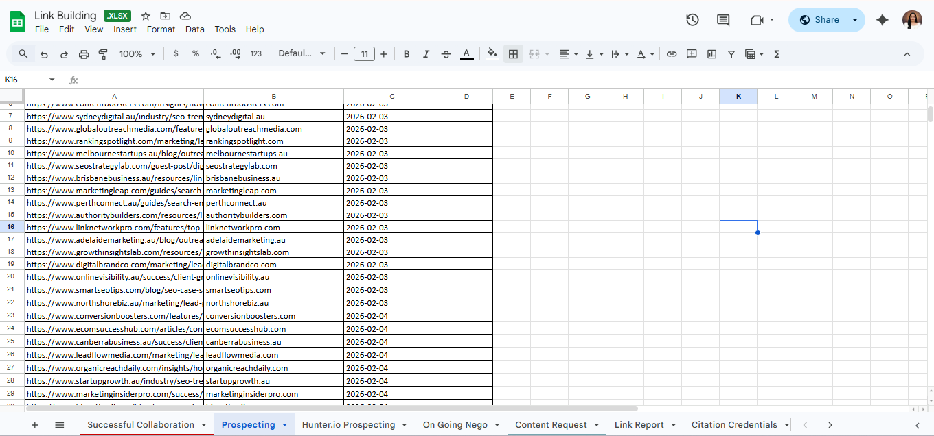Open the borders tool
The image size is (934, 436).
coord(513,54)
